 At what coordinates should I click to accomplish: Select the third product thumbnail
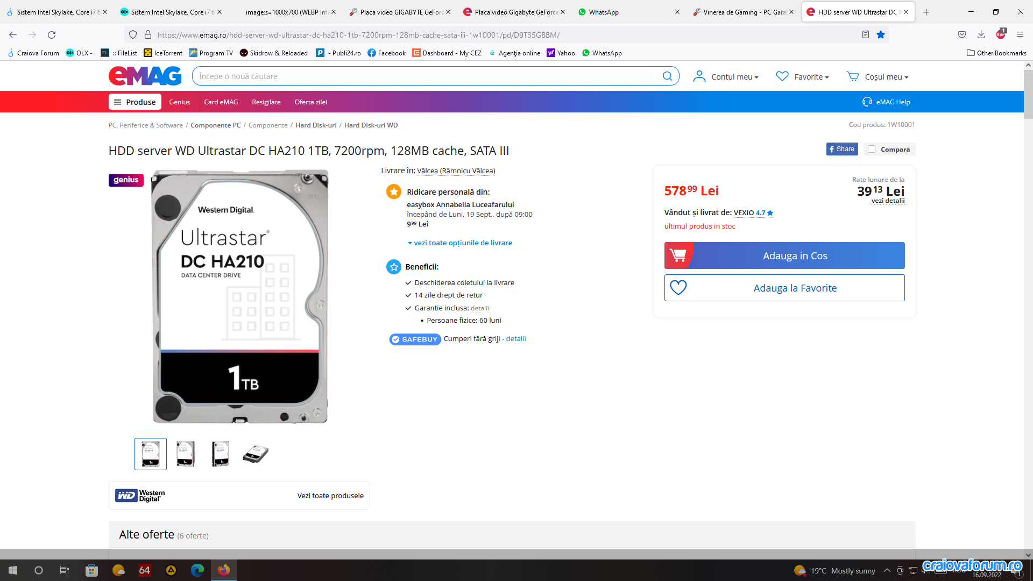pos(221,454)
